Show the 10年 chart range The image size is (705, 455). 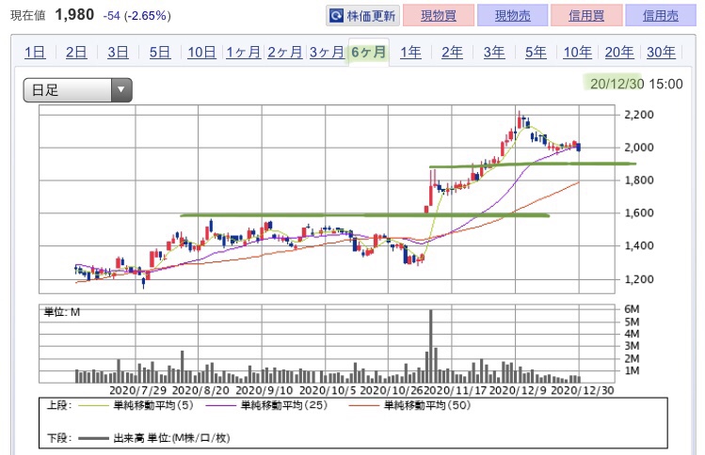tap(577, 53)
